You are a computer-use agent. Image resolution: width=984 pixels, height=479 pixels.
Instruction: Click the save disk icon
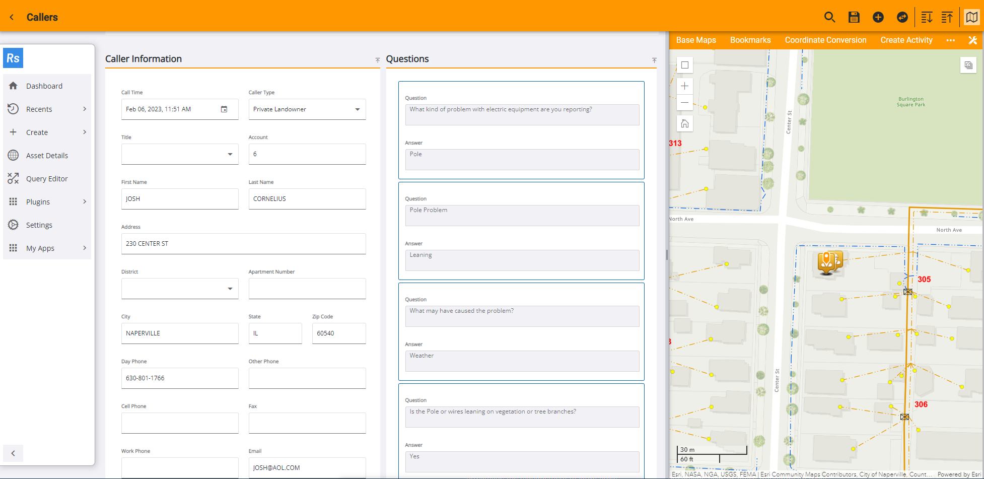point(854,17)
